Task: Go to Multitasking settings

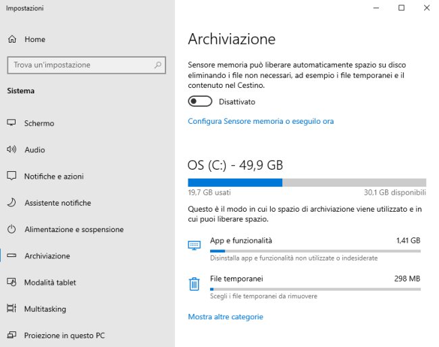Action: tap(45, 309)
